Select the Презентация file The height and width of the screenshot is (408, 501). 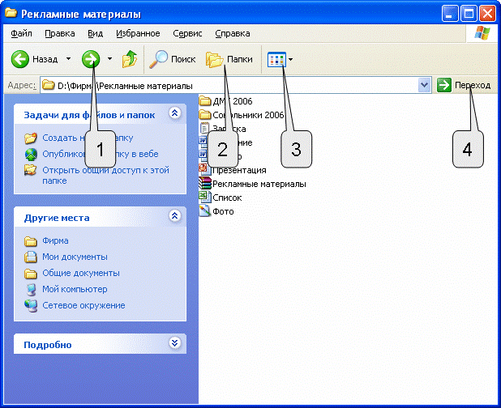click(x=233, y=170)
